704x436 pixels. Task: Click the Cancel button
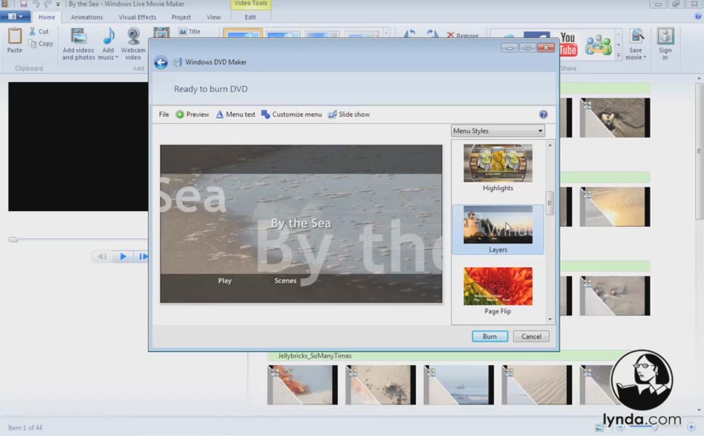[x=531, y=336]
